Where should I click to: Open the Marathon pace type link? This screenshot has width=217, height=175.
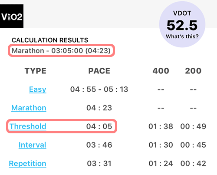29,108
